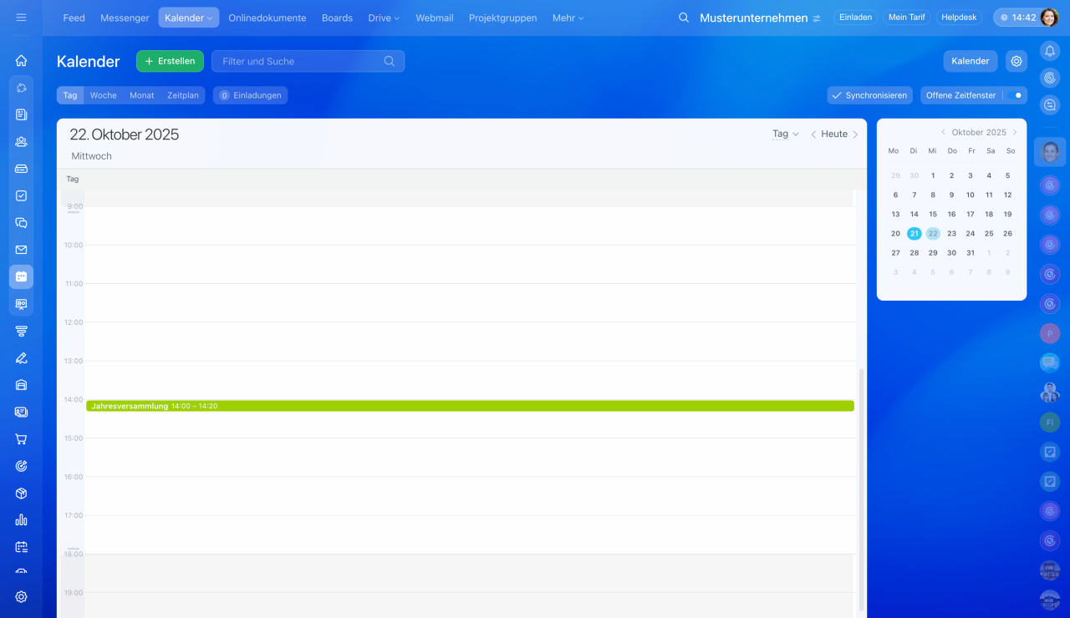Click the green Erstellen button

coord(170,61)
